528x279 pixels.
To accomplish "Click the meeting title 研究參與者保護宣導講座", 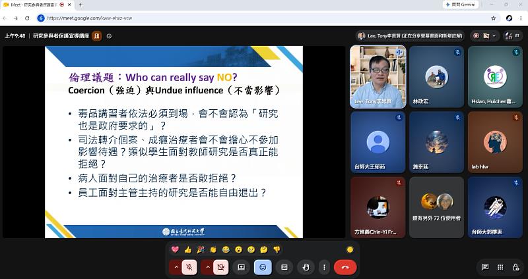I will coord(61,36).
